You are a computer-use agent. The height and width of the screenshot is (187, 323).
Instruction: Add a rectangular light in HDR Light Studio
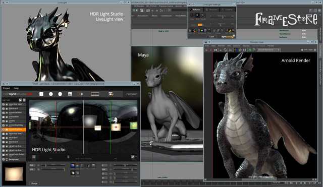click(41, 94)
